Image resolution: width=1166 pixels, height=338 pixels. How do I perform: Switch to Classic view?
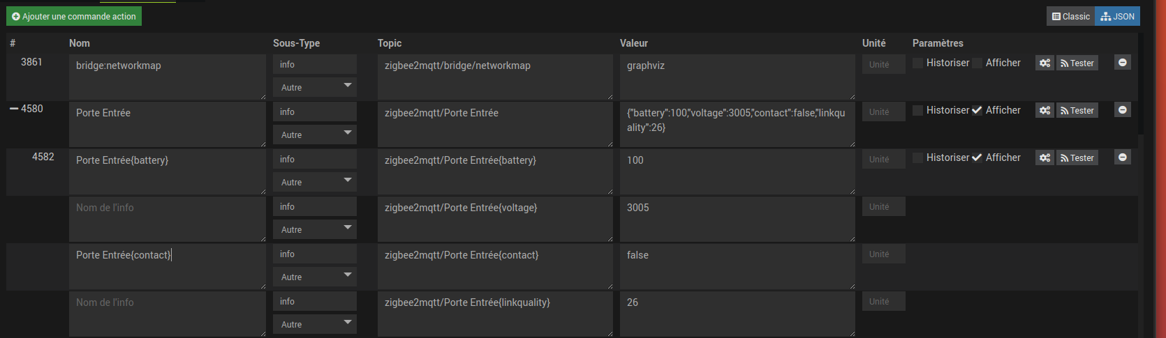pos(1070,16)
